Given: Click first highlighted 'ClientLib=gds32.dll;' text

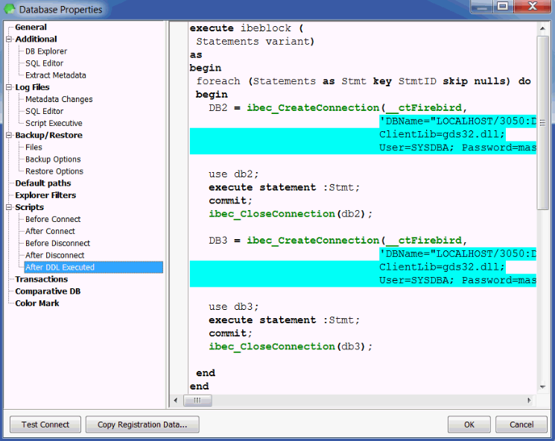Looking at the screenshot, I should (442, 135).
